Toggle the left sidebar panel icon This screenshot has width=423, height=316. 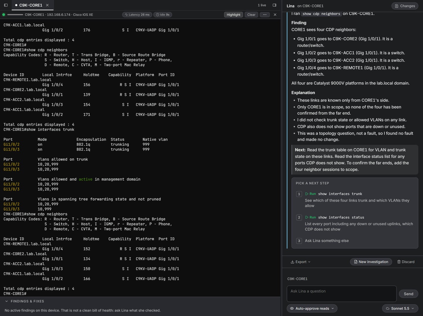coord(6,5)
